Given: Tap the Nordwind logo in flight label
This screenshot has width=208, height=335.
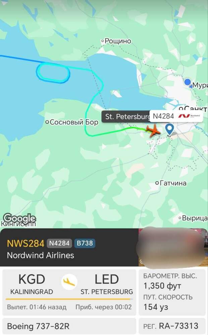Looking at the screenshot, I should click(189, 116).
